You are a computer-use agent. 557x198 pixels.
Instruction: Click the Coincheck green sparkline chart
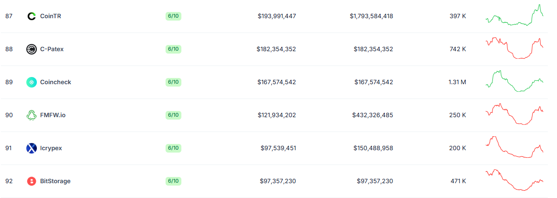point(514,81)
